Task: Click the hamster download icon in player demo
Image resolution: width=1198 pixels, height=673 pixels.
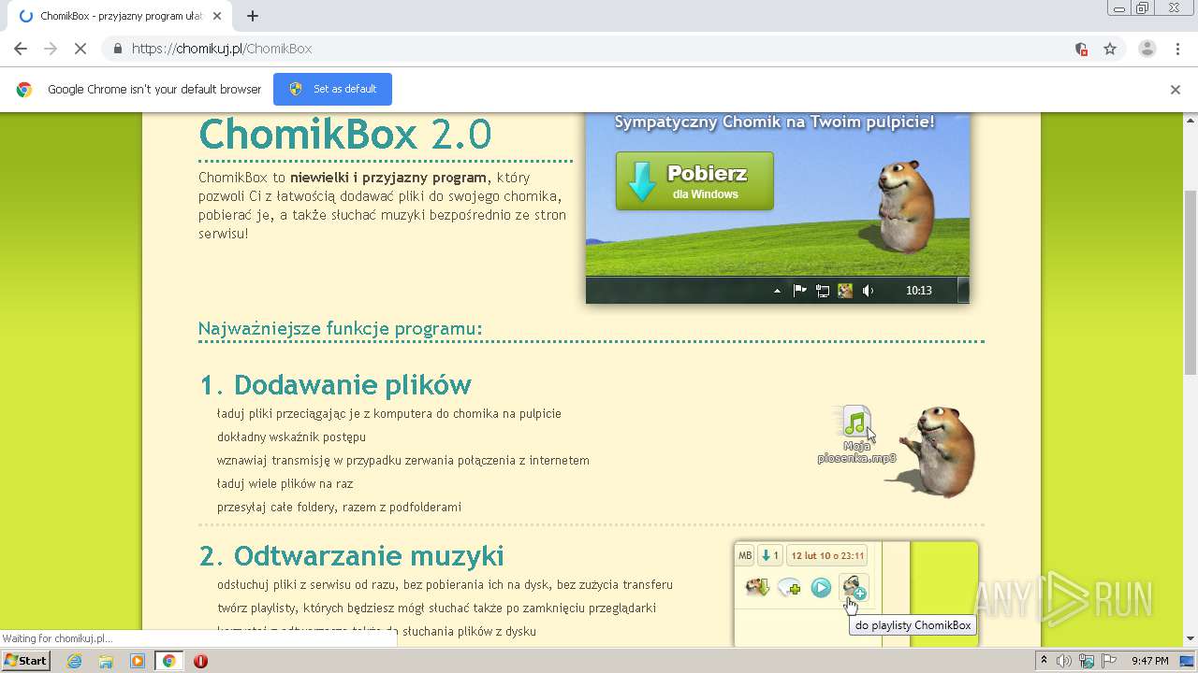Action: [x=757, y=588]
